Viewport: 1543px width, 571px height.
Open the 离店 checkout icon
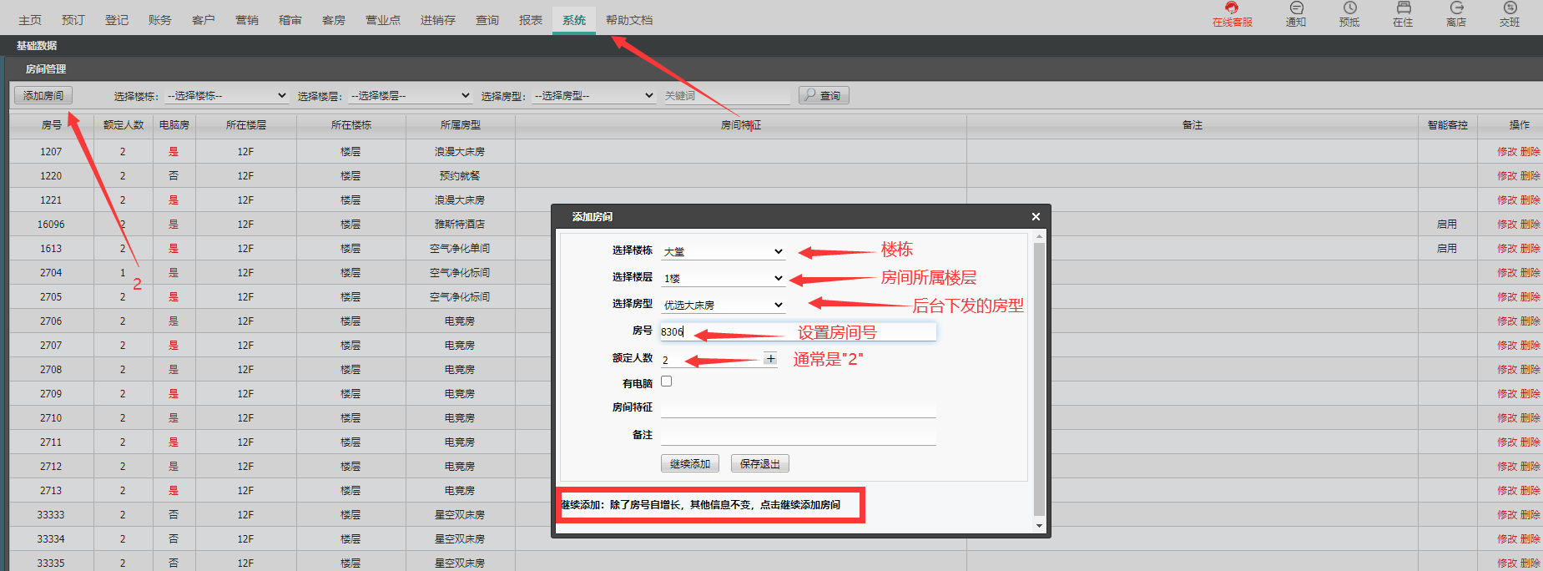[1456, 8]
